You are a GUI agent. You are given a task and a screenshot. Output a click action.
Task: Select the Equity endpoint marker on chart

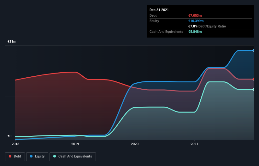click(254, 50)
